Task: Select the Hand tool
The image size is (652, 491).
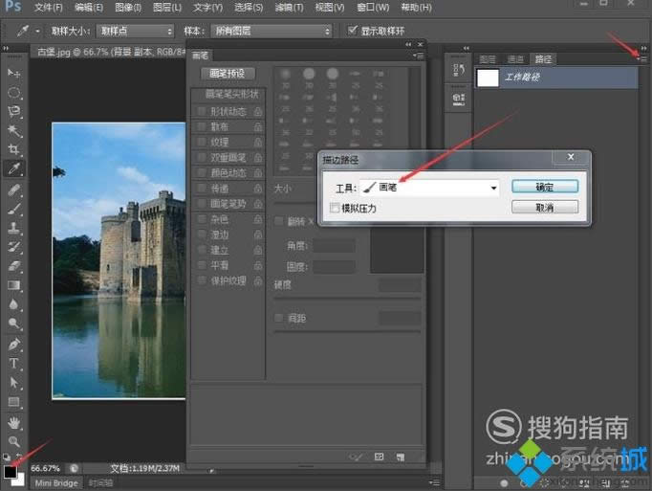Action: [13, 423]
